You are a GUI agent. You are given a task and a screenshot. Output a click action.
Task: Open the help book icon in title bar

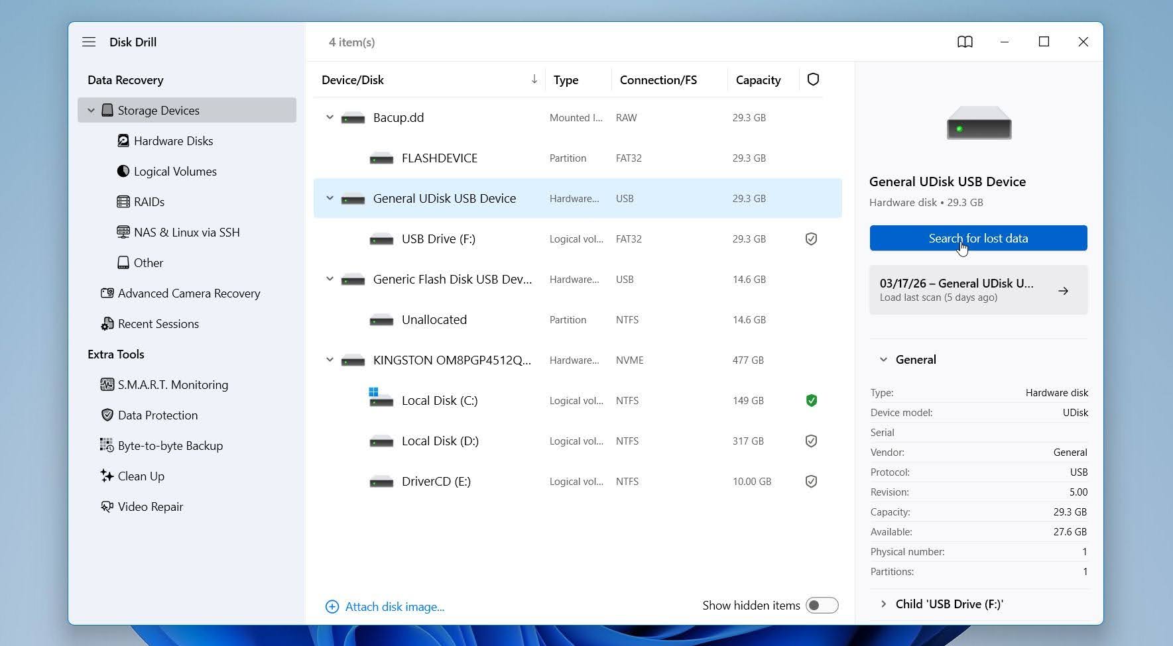click(x=965, y=42)
